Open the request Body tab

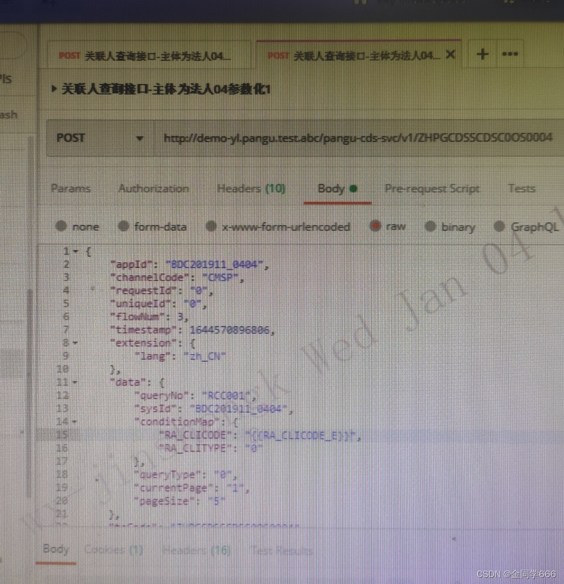click(337, 188)
